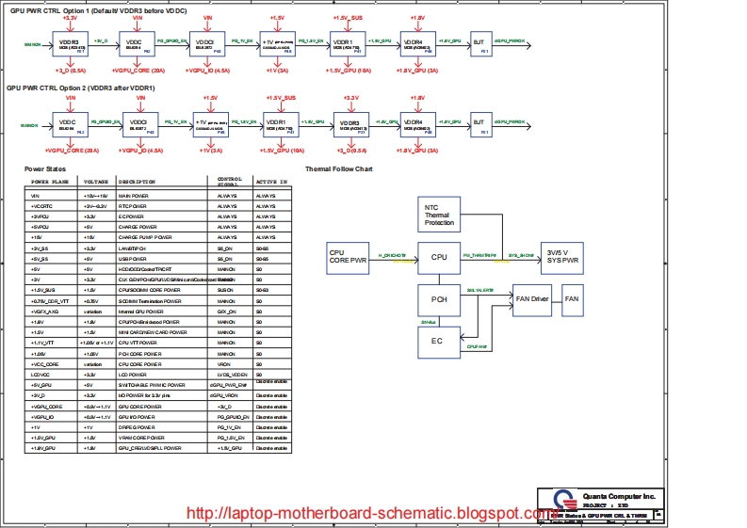Viewport: 747px width, 528px height.
Task: Select the +VGPU_CORE row in power table
Action: (x=141, y=406)
